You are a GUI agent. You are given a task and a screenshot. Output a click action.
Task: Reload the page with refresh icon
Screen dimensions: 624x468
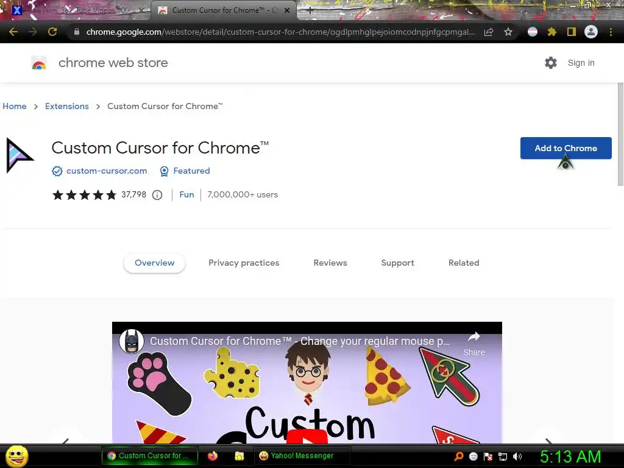tap(52, 32)
